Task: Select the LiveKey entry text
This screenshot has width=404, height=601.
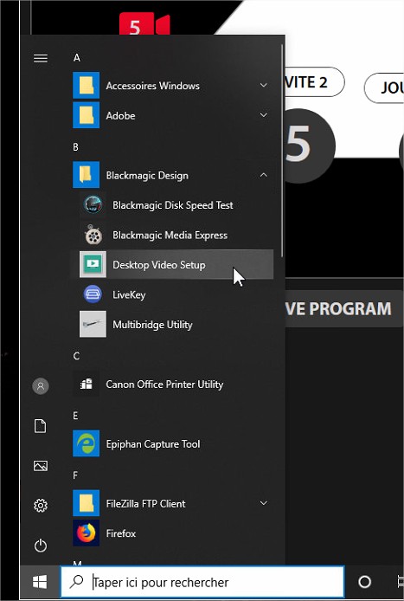Action: 129,294
